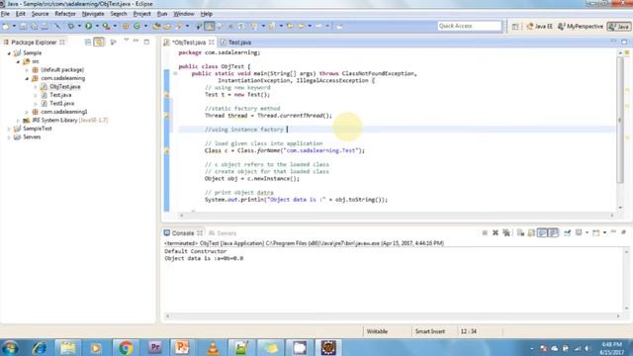Screen dimensions: 633x356
Task: Click Remove Launch X icon in Console
Action: 496,233
